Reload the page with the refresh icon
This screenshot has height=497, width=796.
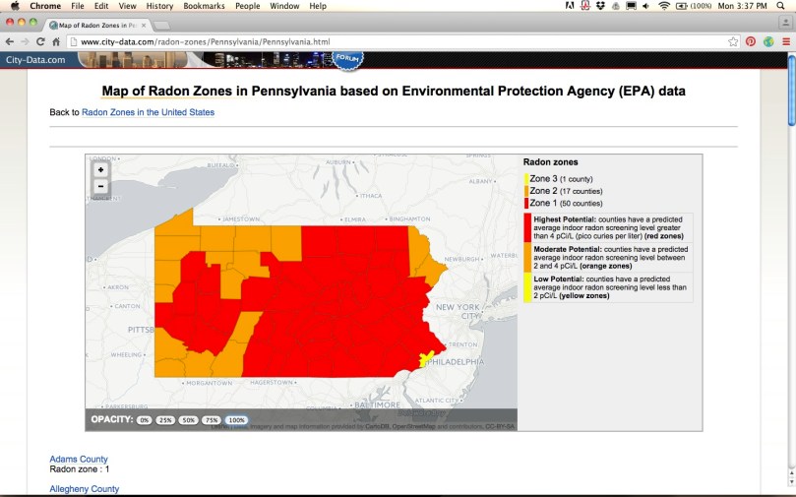(40, 41)
